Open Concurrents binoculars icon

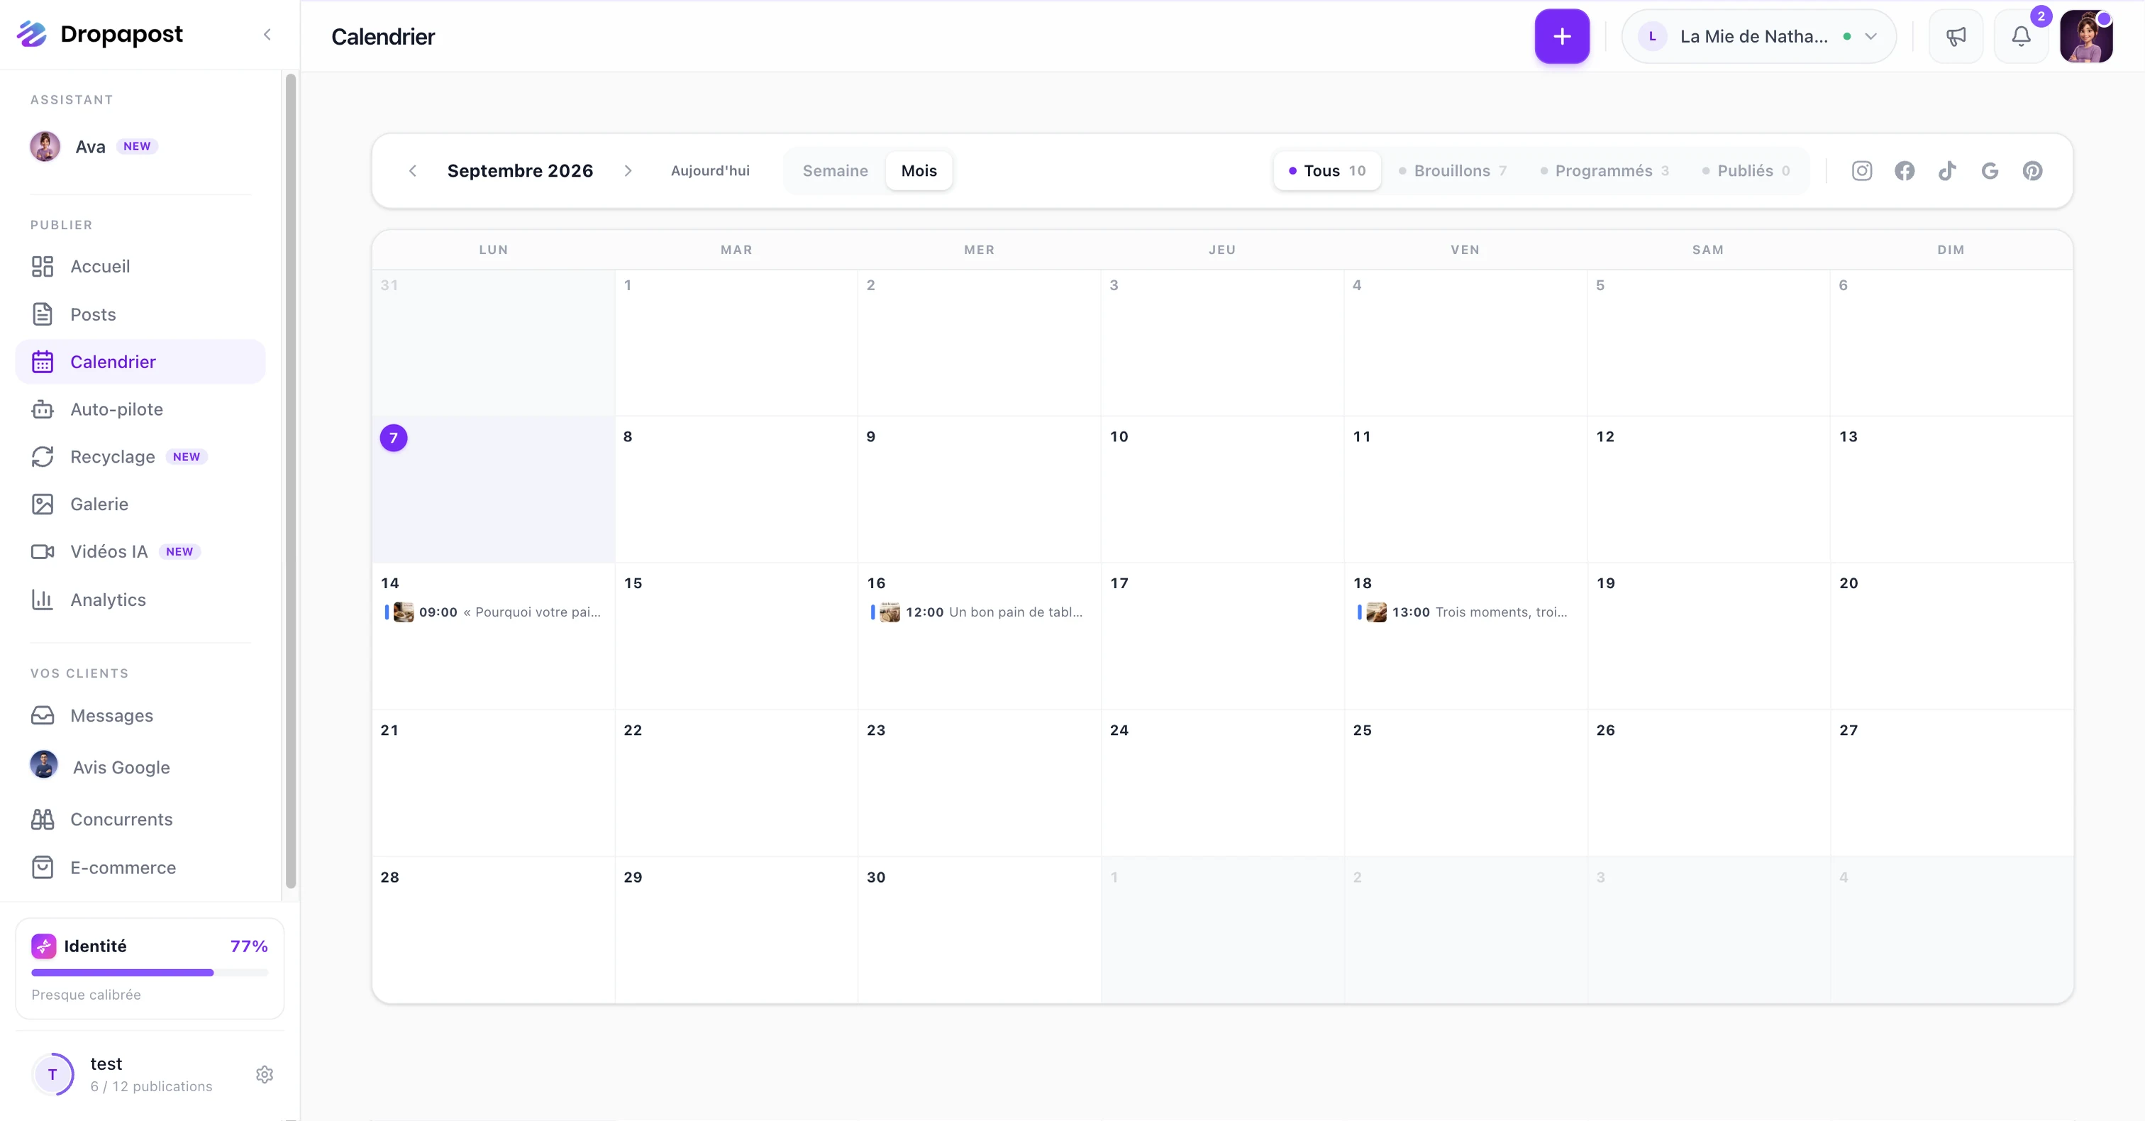coord(43,819)
